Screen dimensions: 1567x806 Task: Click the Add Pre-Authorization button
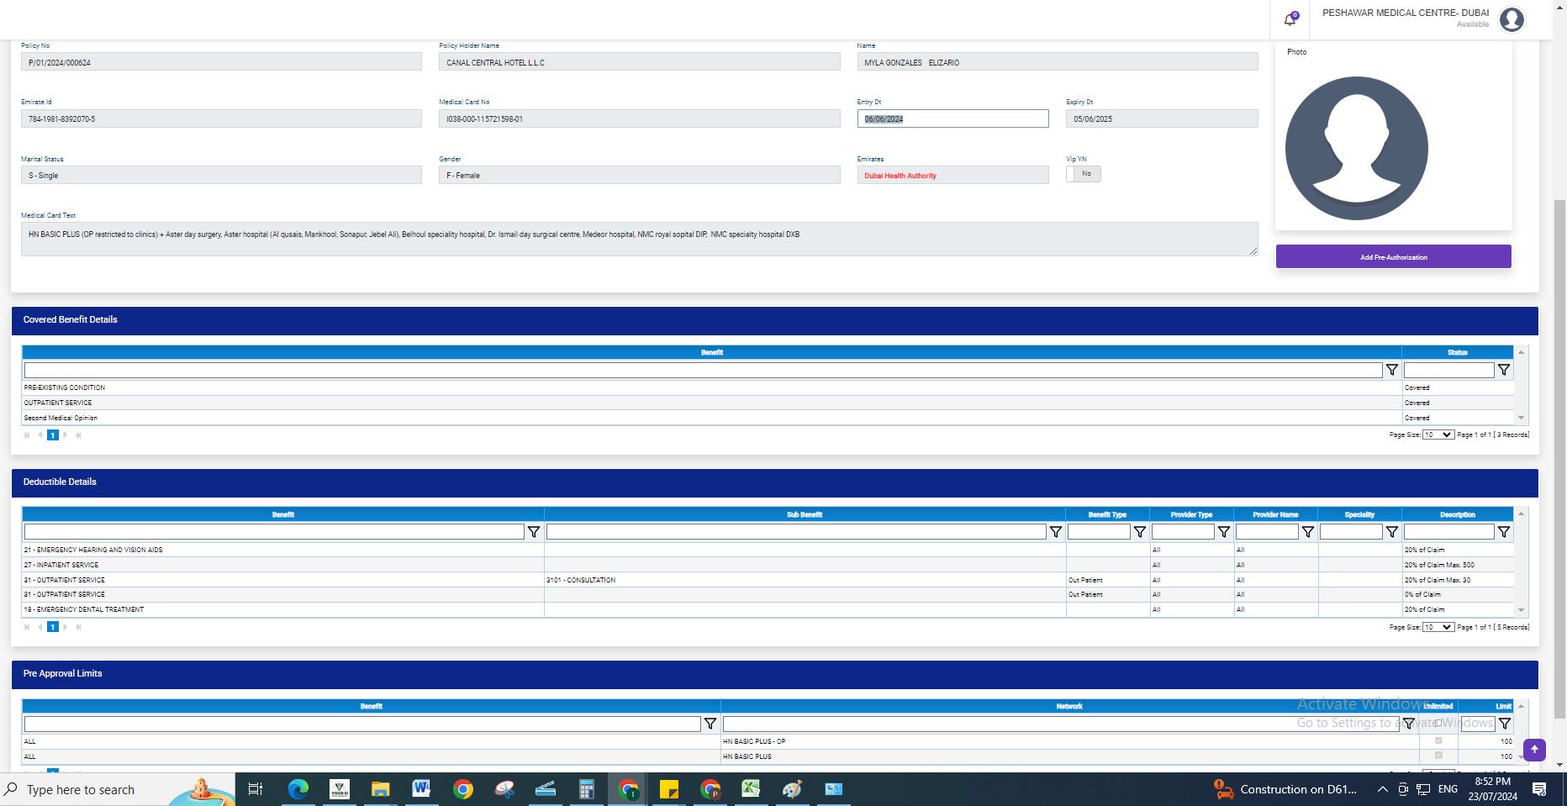[x=1393, y=257]
